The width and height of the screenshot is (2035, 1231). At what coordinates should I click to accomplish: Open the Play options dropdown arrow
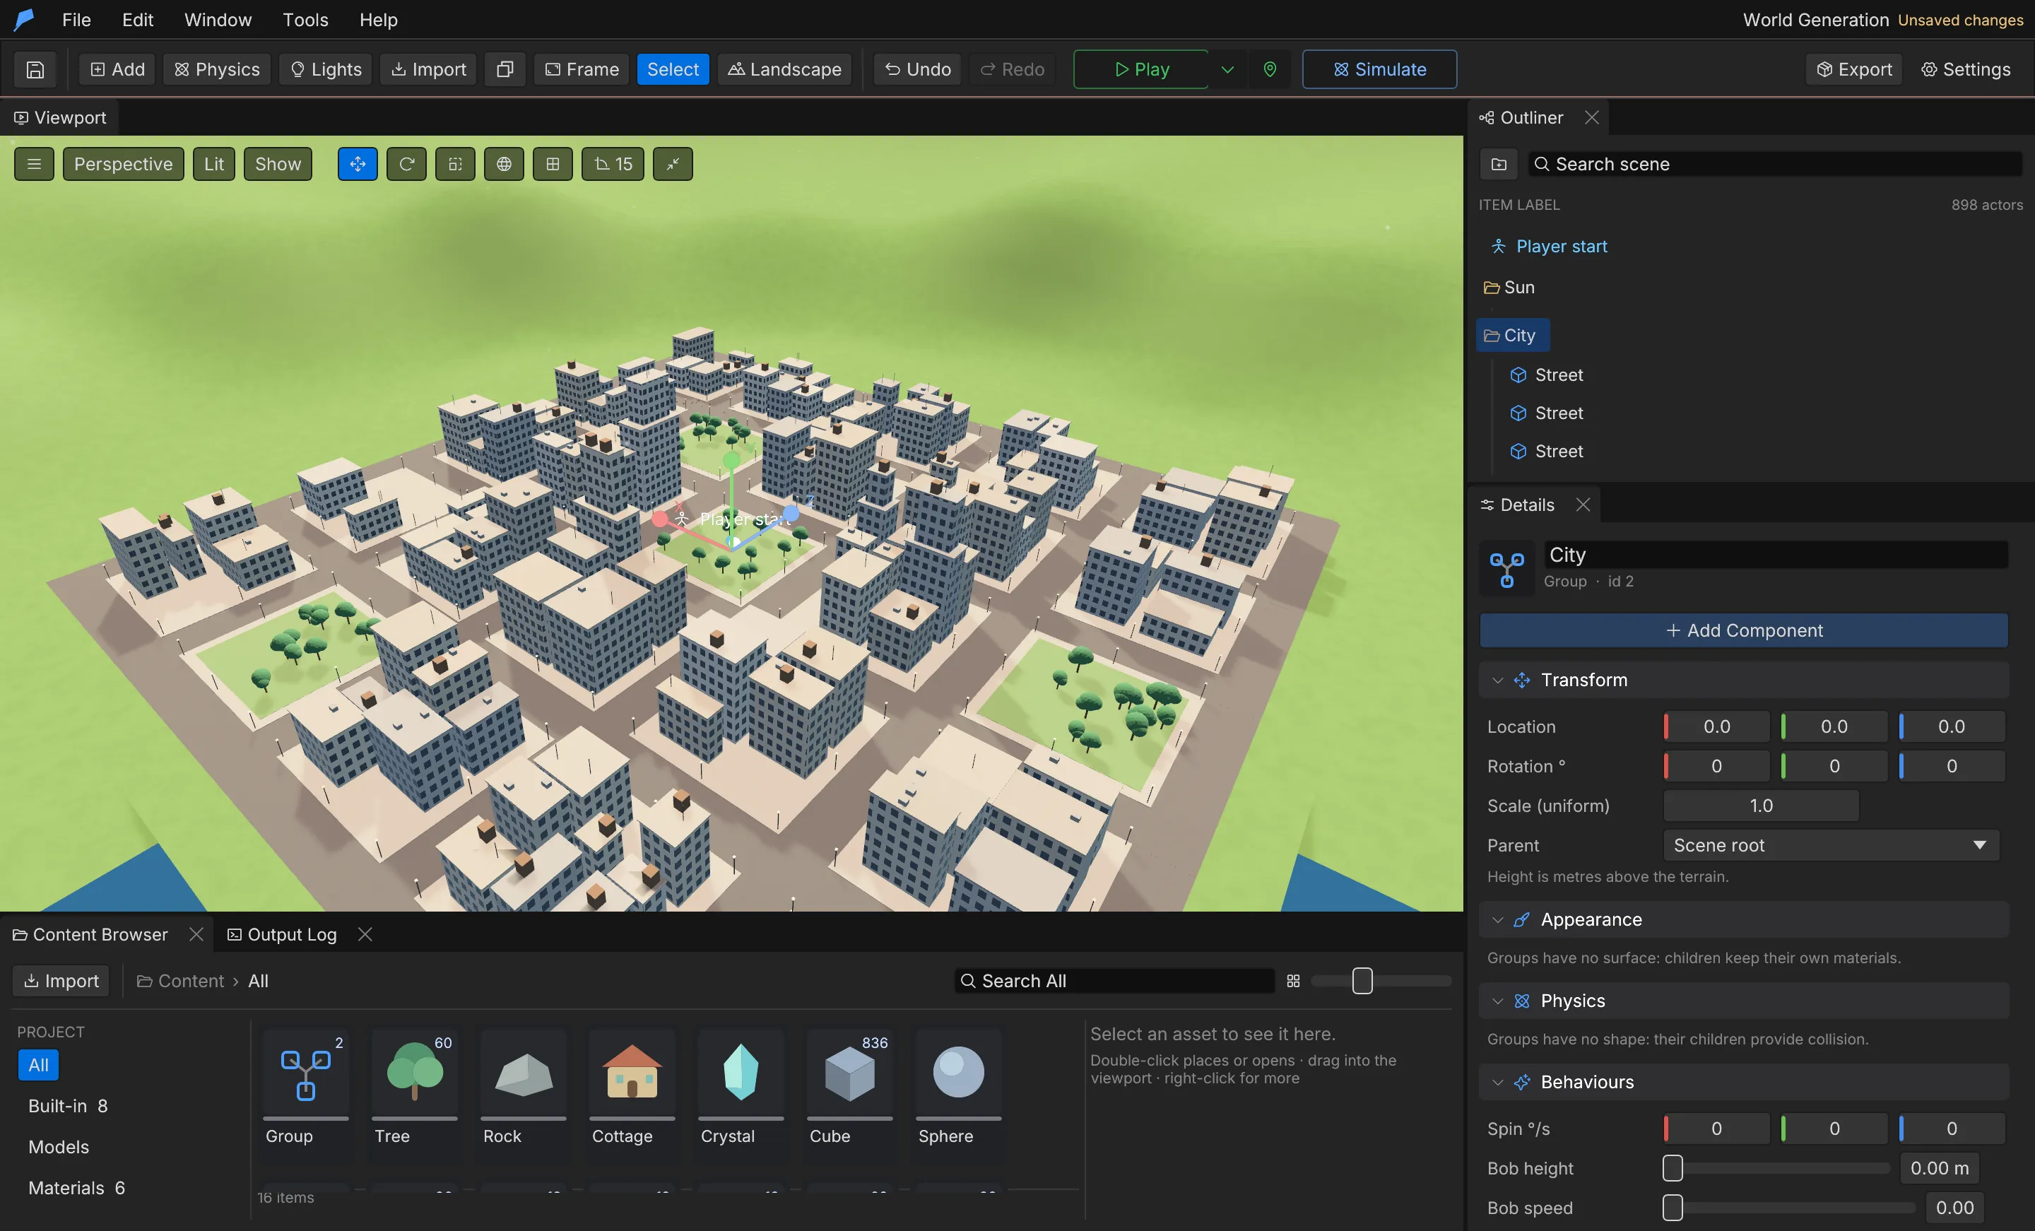click(x=1227, y=69)
